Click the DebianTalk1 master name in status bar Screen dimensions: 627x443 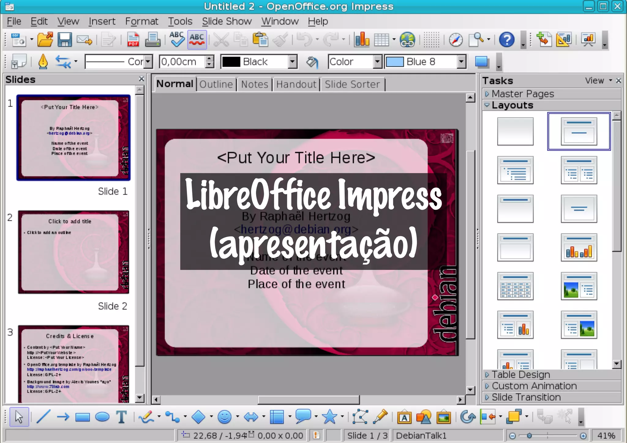point(421,435)
